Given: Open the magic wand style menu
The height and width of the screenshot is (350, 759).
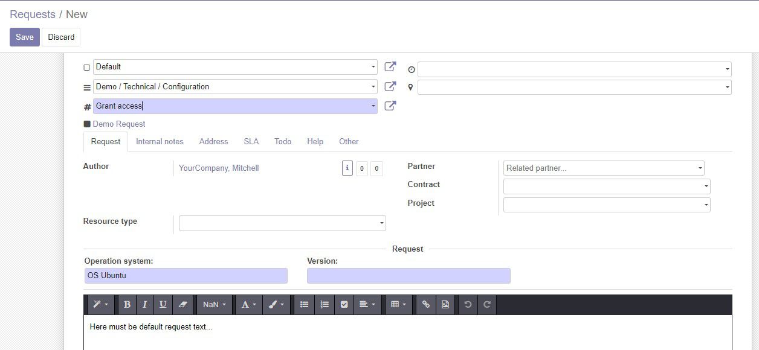Looking at the screenshot, I should pyautogui.click(x=100, y=305).
